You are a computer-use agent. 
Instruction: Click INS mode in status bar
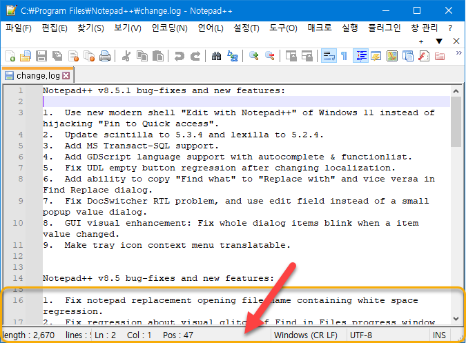coord(439,335)
